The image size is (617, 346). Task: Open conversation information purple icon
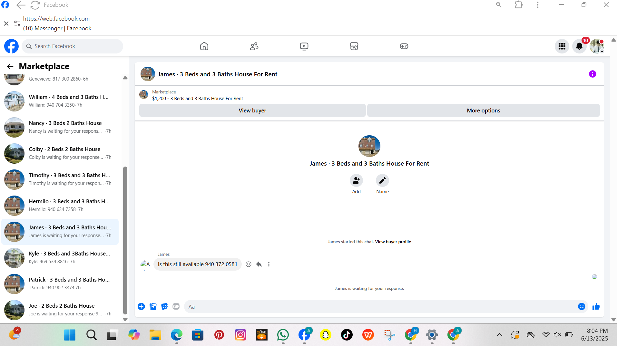tap(593, 74)
